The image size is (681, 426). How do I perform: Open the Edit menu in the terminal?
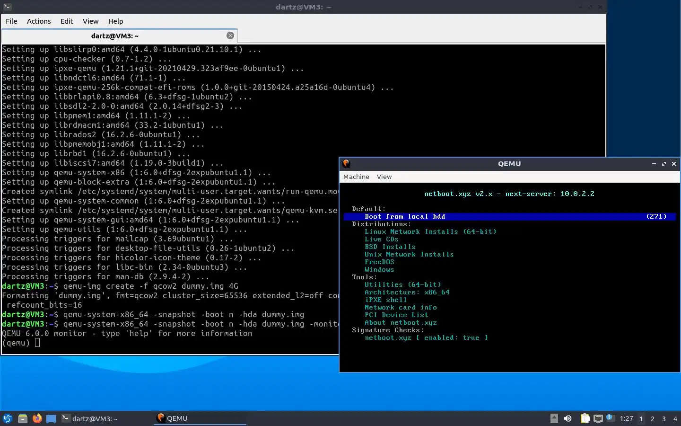point(67,21)
